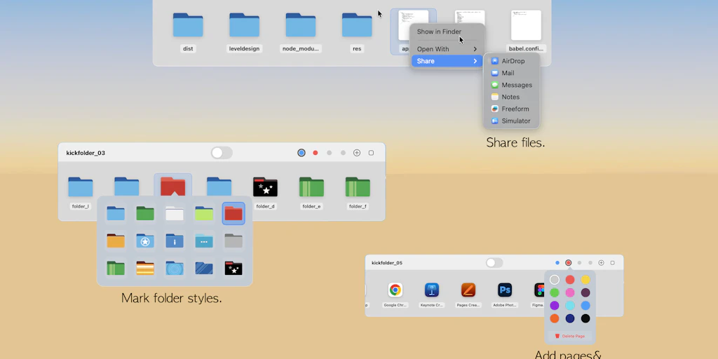This screenshot has height=359, width=718.
Task: Open folder_f in kickfolder_03
Action: [x=358, y=187]
